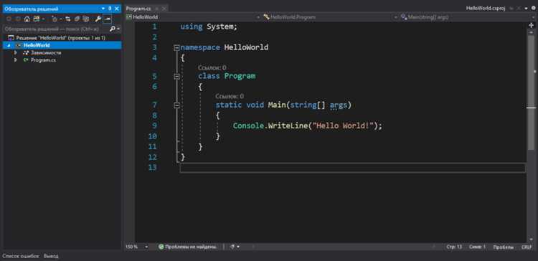Collapse the HelloWorld project node arrow
The image size is (538, 261).
[x=9, y=45]
